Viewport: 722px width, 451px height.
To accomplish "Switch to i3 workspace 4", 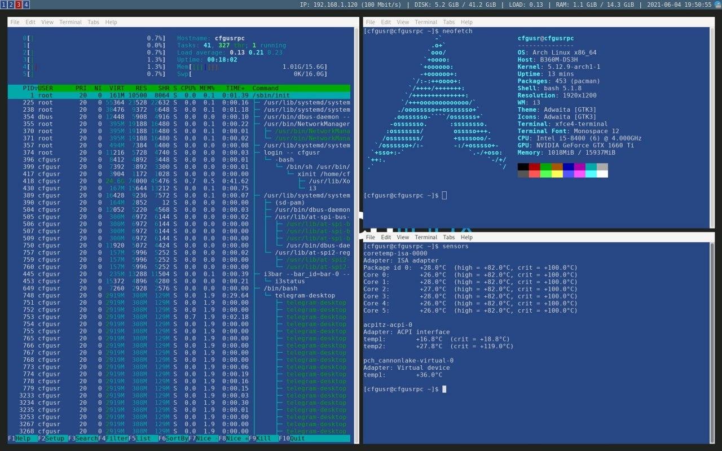I will pos(26,5).
